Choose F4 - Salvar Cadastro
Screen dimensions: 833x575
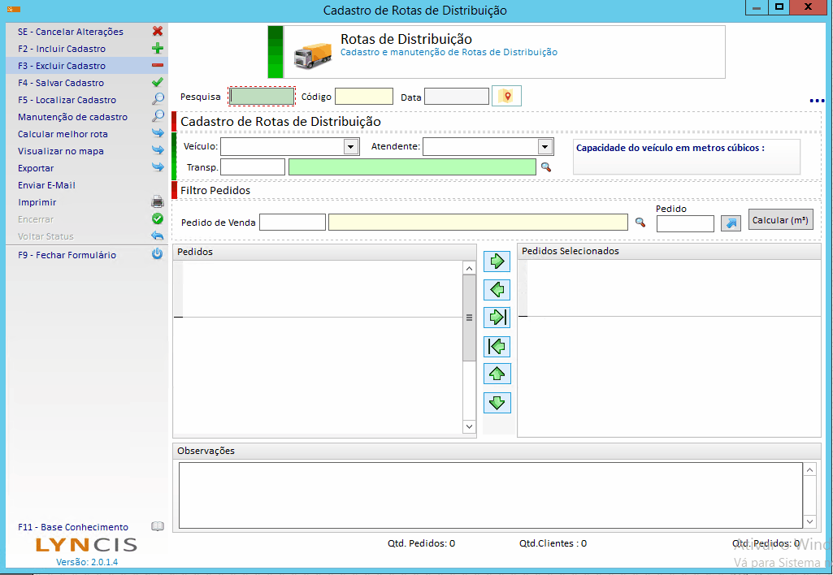click(x=61, y=83)
